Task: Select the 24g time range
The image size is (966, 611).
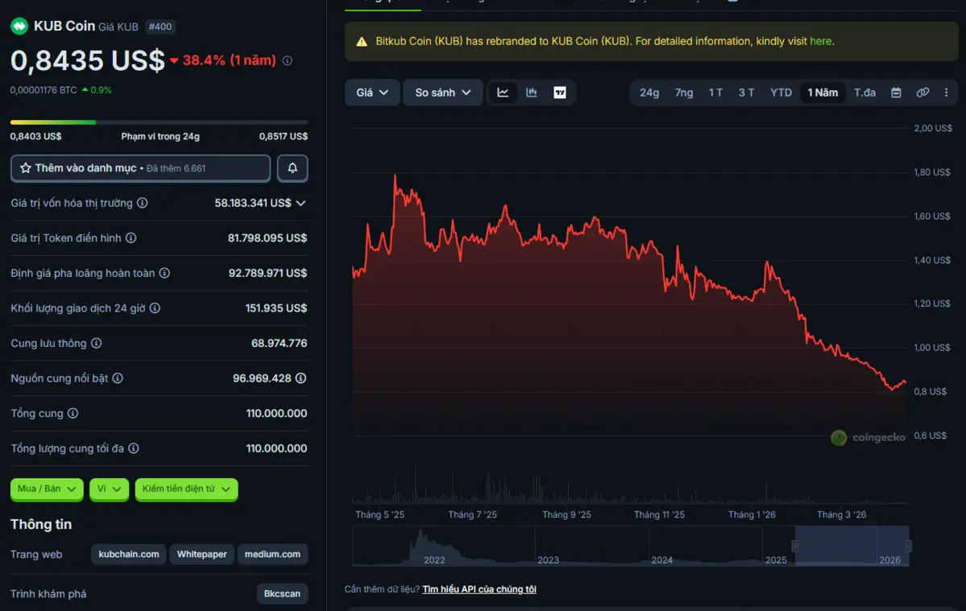Action: (x=649, y=93)
